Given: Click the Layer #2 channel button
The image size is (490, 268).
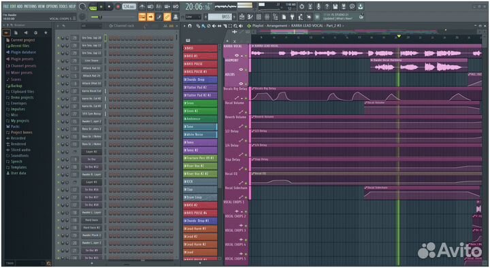Looking at the screenshot, I should point(92,152).
